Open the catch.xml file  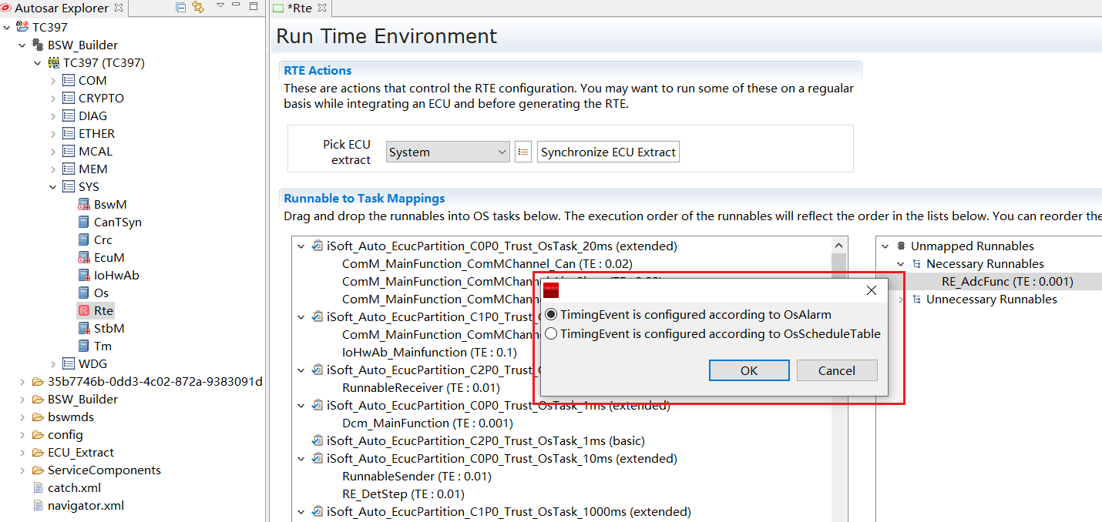73,488
